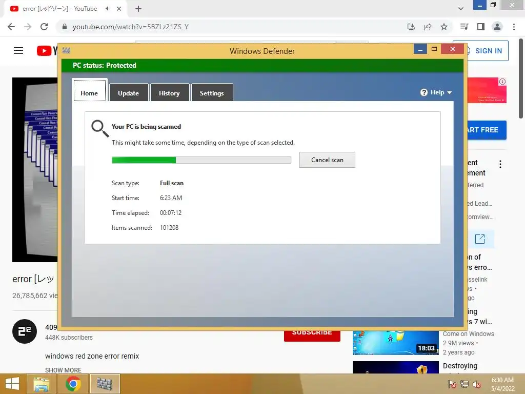Screen dimensions: 525x394
Task: Click the YouTube video player
Action: [35, 169]
